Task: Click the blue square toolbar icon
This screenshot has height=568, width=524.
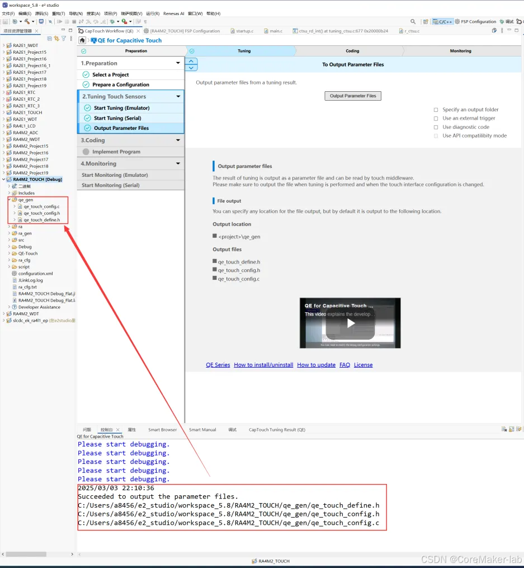Action: 41,21
